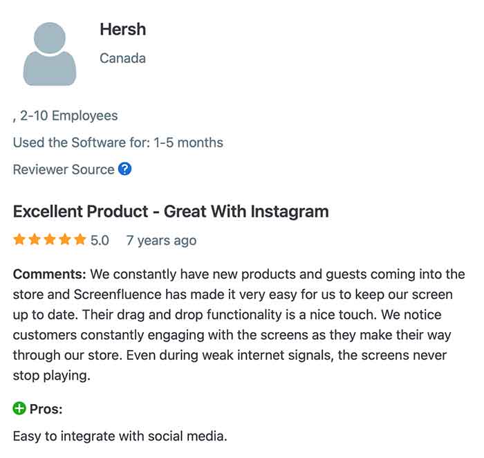Click the 7 years ago timestamp
Image resolution: width=484 pixels, height=458 pixels.
161,241
